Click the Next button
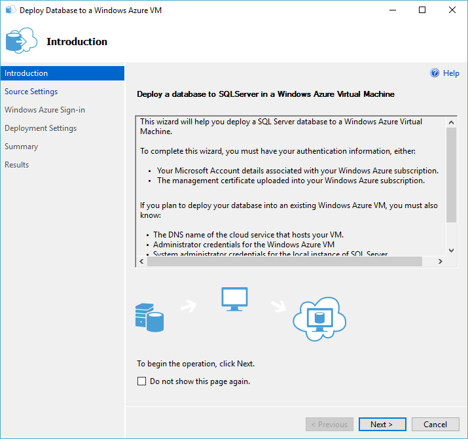468x439 pixels. [x=382, y=424]
